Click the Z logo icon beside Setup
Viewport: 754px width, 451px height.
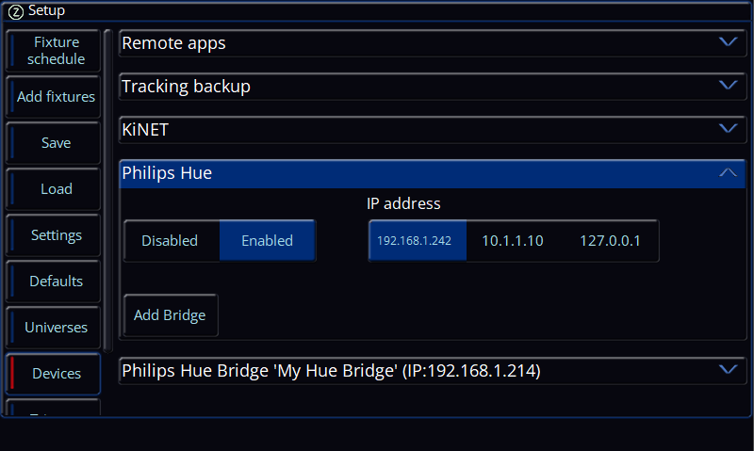pos(15,11)
